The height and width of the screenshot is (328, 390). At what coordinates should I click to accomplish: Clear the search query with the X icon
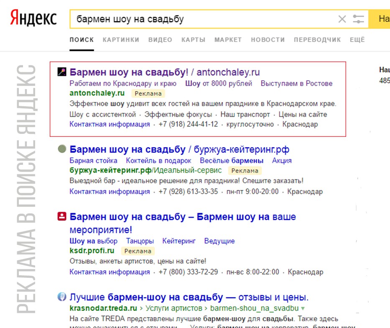342,19
